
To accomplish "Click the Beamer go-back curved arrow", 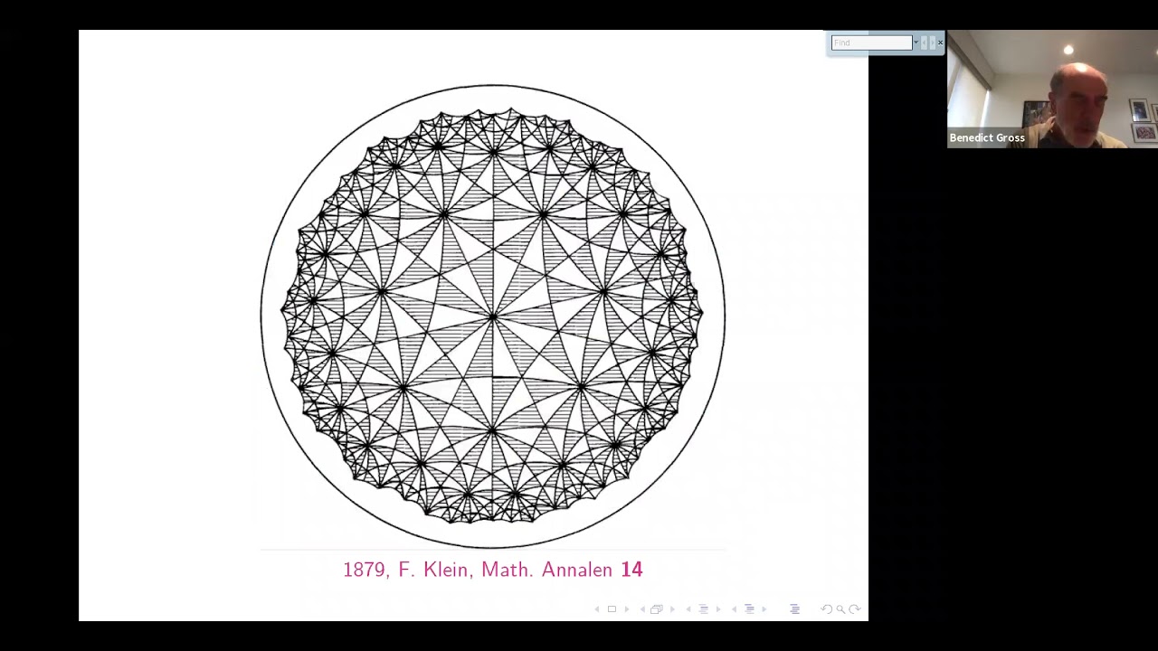I will tap(826, 609).
